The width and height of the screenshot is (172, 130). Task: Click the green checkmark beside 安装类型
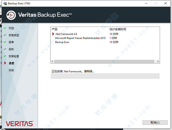[5, 35]
